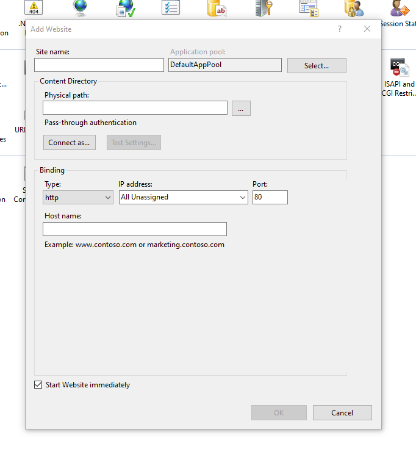Uncheck Start Website immediately

[x=39, y=385]
